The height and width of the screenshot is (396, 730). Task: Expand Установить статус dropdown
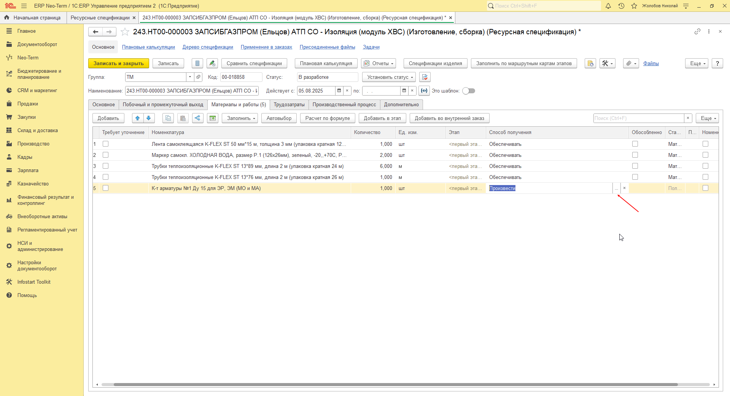coord(389,77)
